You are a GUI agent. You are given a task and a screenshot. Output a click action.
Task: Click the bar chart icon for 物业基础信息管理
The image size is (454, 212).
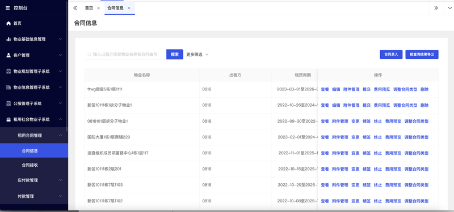pyautogui.click(x=9, y=39)
